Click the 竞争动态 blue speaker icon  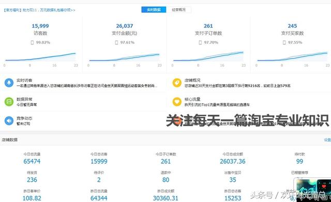pos(9,120)
